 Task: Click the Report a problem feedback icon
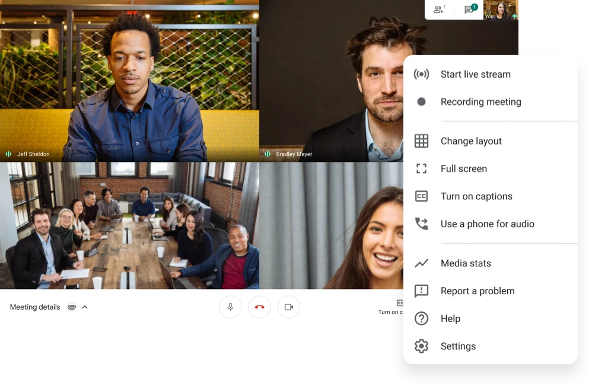point(421,291)
